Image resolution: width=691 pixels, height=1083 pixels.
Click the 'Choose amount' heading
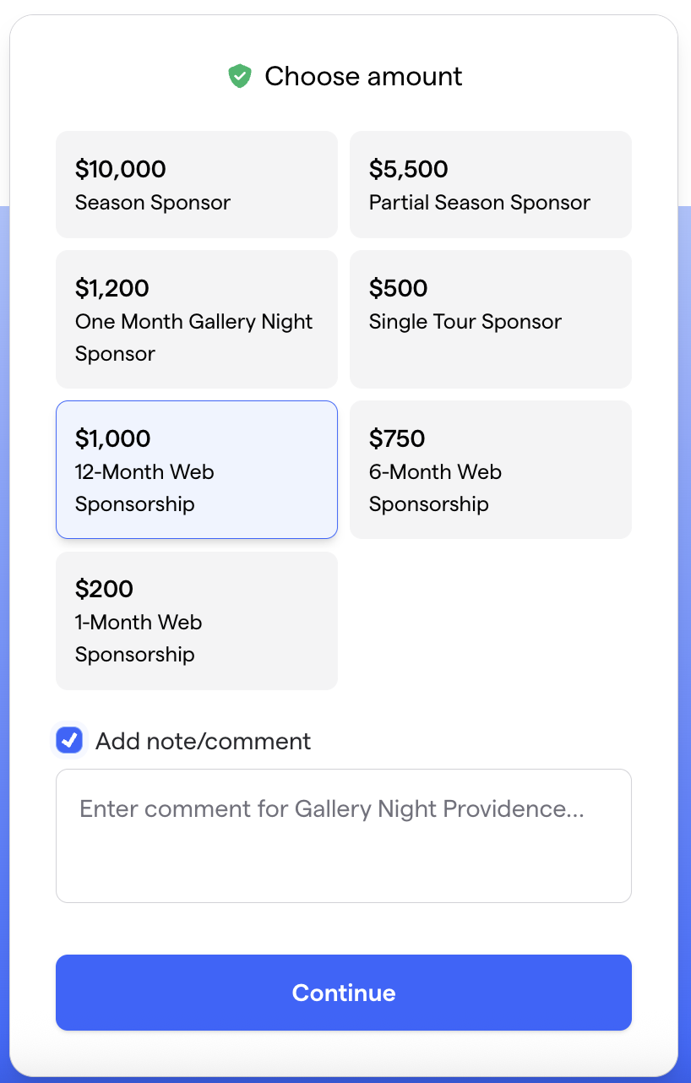pyautogui.click(x=363, y=76)
